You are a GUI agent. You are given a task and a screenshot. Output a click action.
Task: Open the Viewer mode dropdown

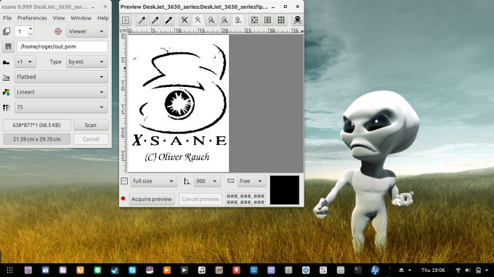pyautogui.click(x=86, y=31)
